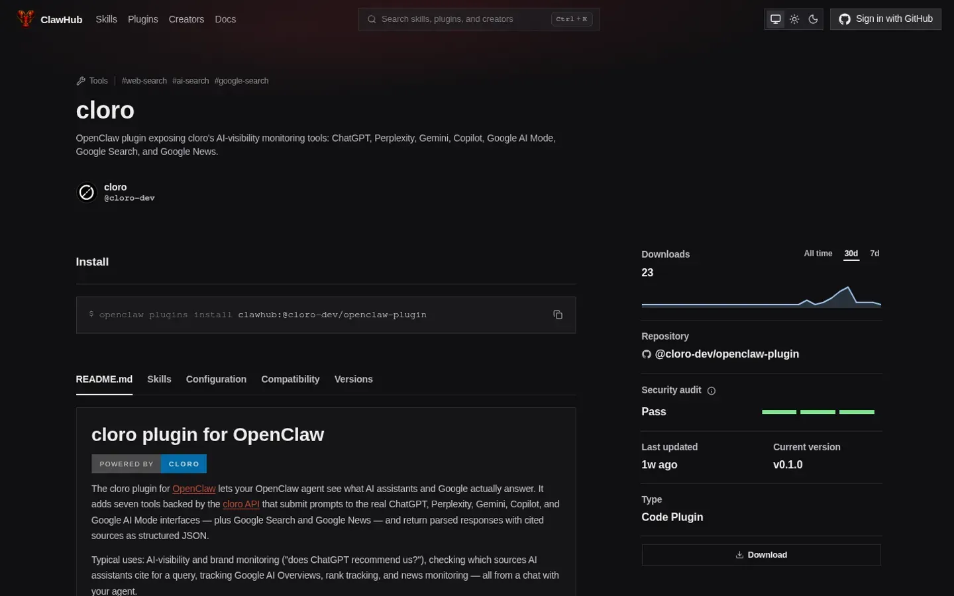Filter by #google-search tag
This screenshot has height=596, width=954.
[241, 81]
